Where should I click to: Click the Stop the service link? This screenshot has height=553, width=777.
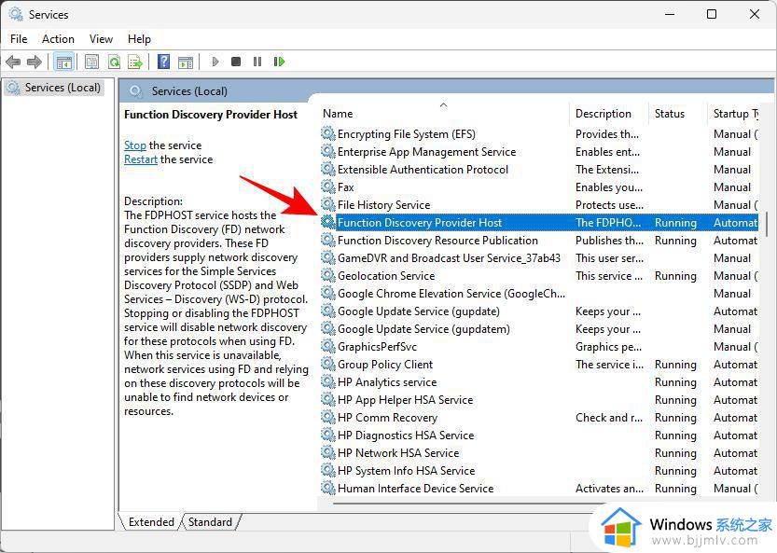tap(134, 145)
